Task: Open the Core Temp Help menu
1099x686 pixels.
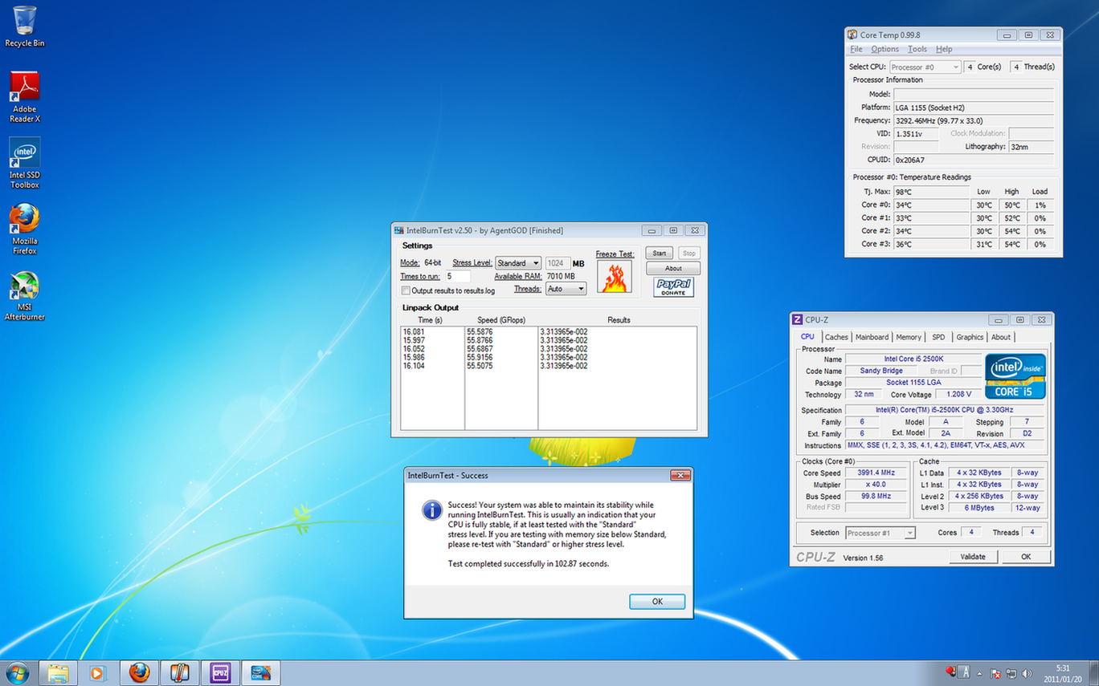Action: 944,49
